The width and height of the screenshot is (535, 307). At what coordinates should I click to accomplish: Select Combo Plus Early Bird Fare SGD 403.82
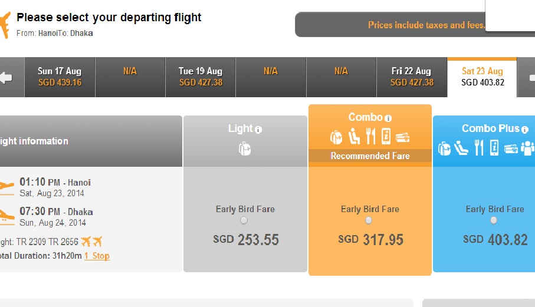493,220
